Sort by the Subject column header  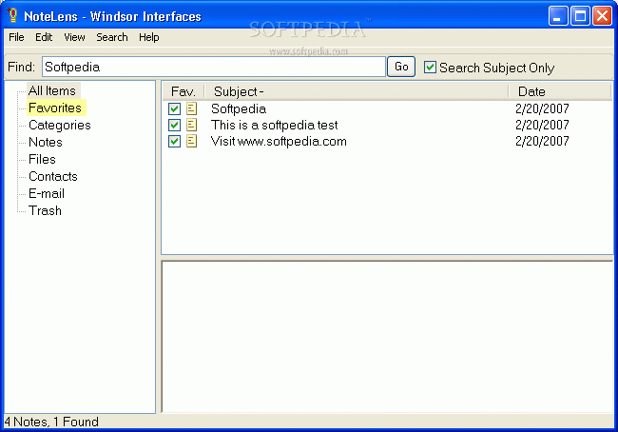pyautogui.click(x=357, y=91)
